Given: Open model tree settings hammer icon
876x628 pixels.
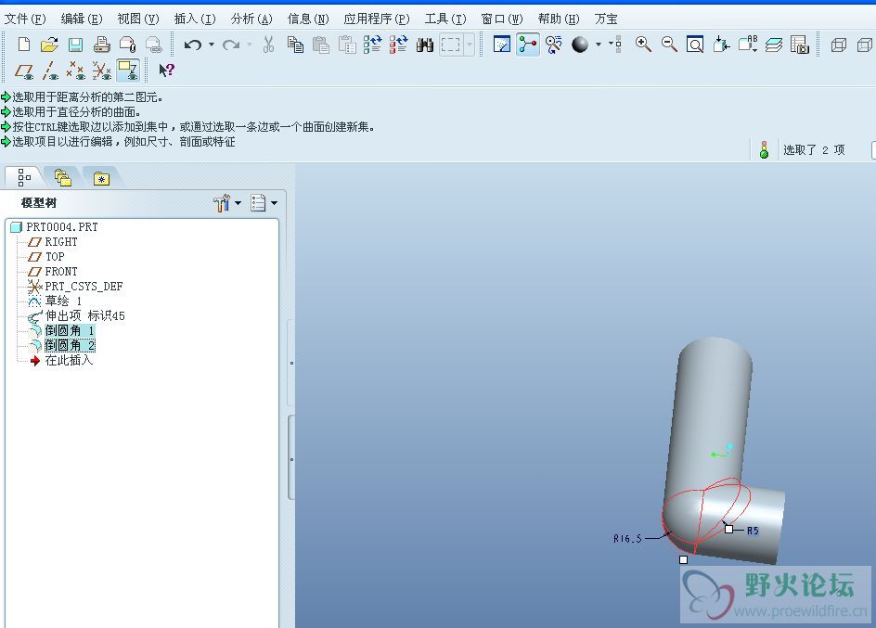Looking at the screenshot, I should (223, 202).
